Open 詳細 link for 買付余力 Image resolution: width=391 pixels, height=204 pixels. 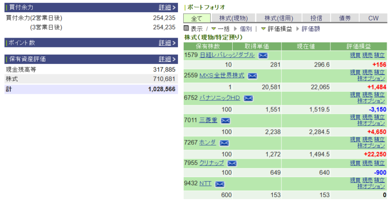point(167,7)
